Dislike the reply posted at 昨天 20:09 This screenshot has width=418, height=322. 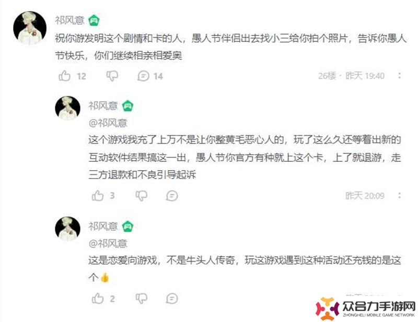[x=141, y=196]
